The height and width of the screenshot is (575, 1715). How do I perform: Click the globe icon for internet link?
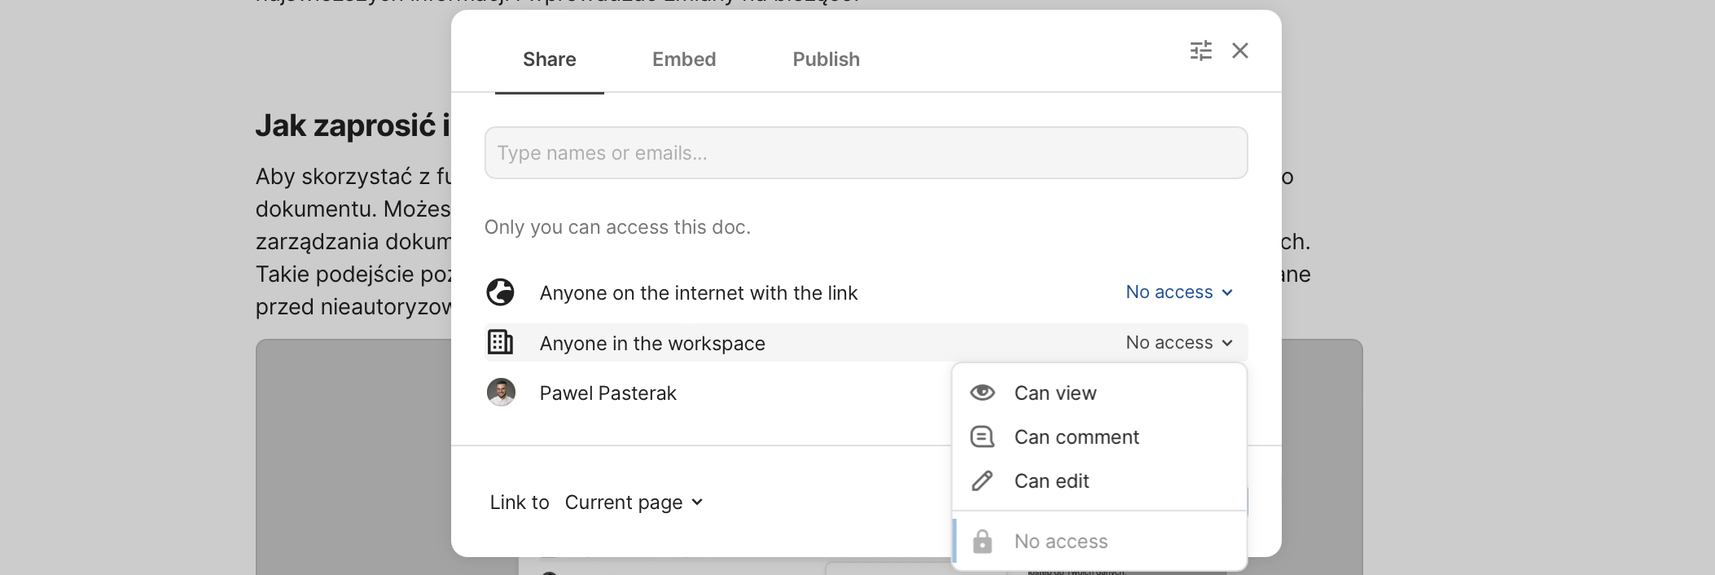point(500,292)
